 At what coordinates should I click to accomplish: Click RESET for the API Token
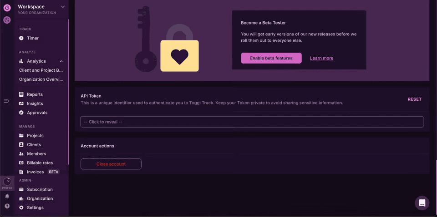coord(414,99)
